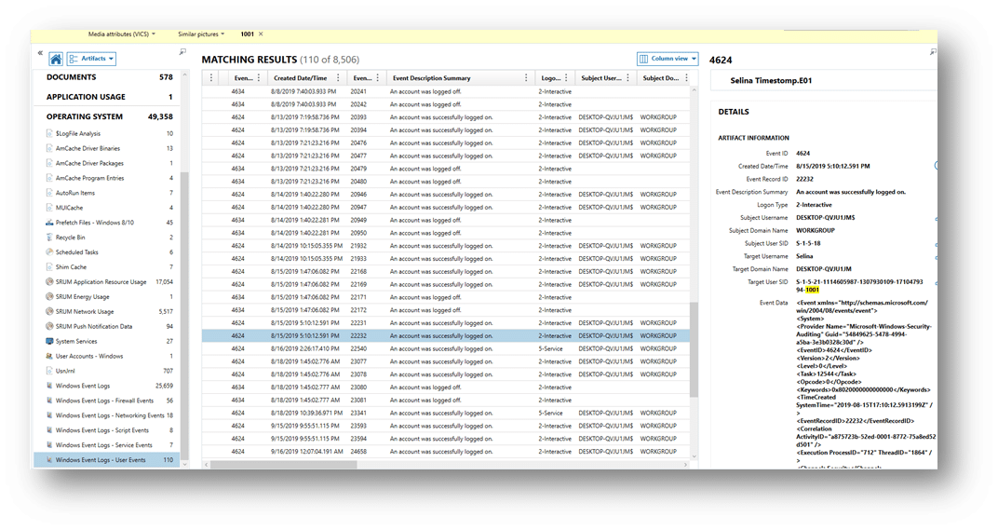The width and height of the screenshot is (998, 530).
Task: Select Prefetch Files - Windows 8/10 artifact
Action: pos(95,223)
